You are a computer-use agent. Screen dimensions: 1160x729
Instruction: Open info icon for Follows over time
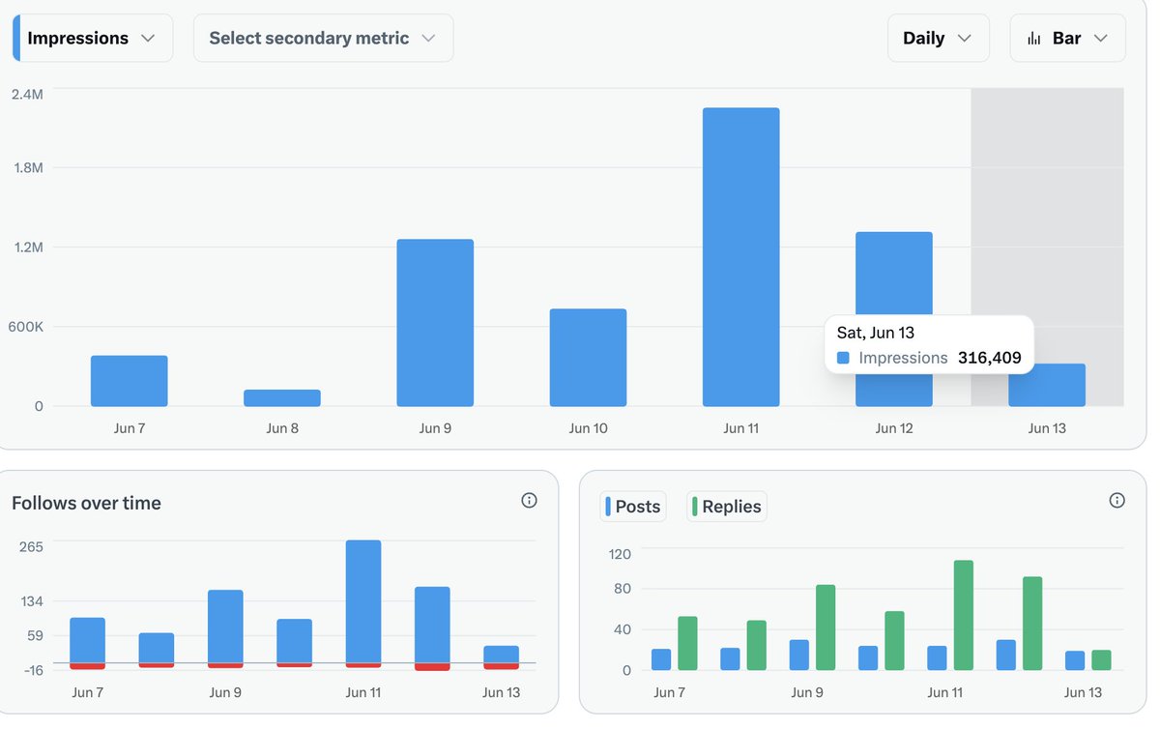(x=529, y=500)
